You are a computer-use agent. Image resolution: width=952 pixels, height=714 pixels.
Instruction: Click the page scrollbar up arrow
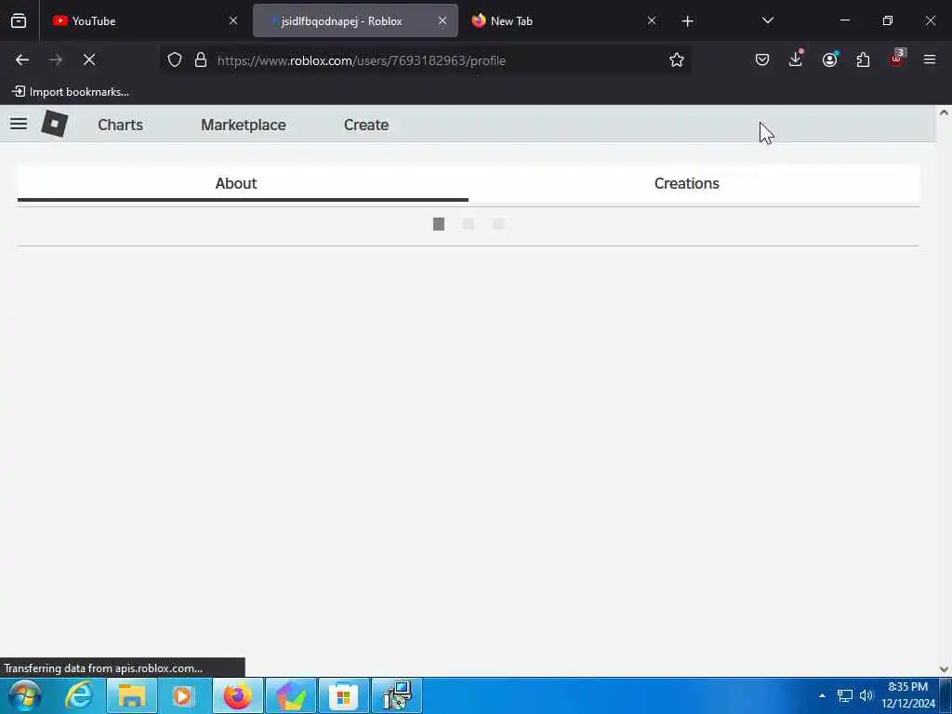tap(944, 112)
